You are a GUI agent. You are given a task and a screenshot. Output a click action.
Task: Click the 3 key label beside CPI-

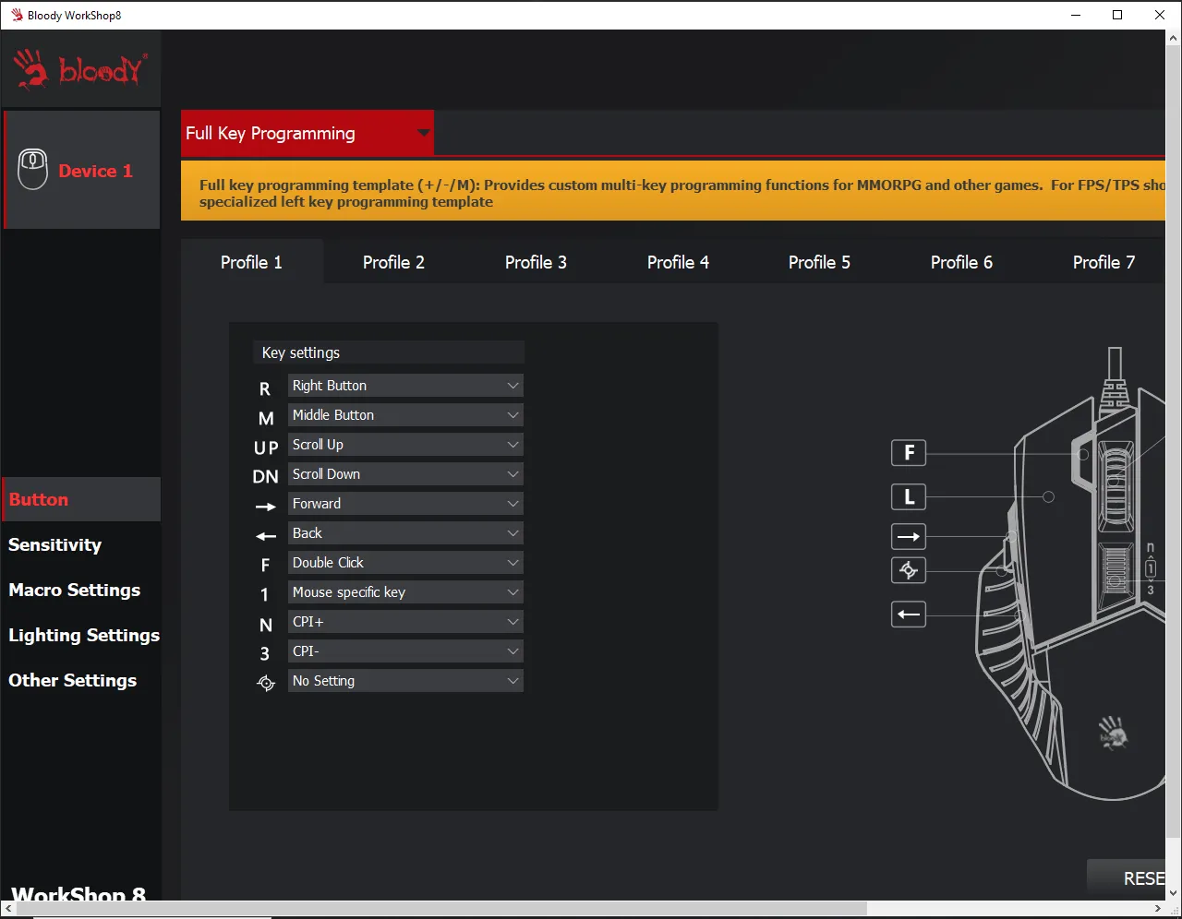tap(265, 654)
